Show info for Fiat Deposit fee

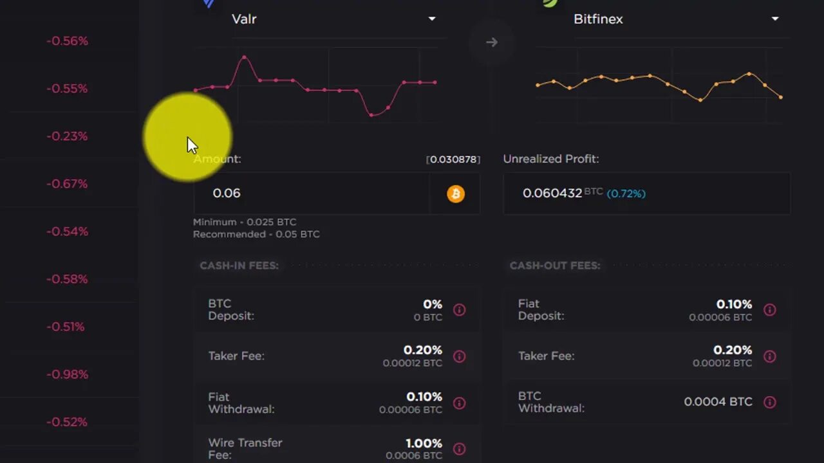pos(769,310)
